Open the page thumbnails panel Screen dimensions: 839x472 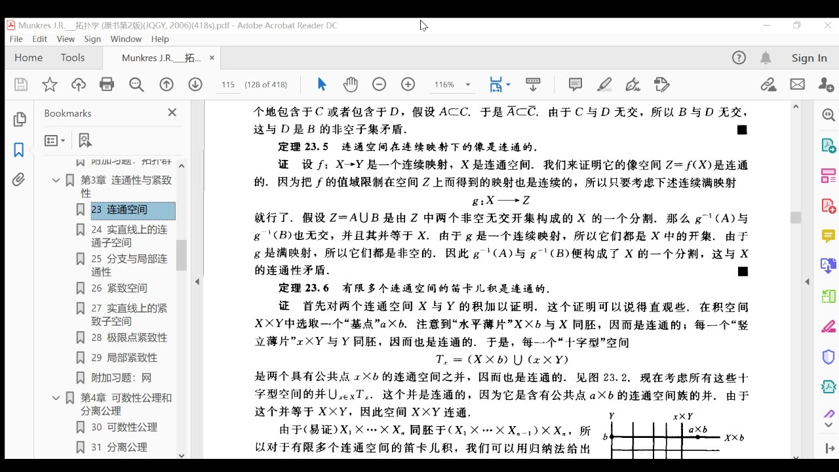pyautogui.click(x=20, y=119)
